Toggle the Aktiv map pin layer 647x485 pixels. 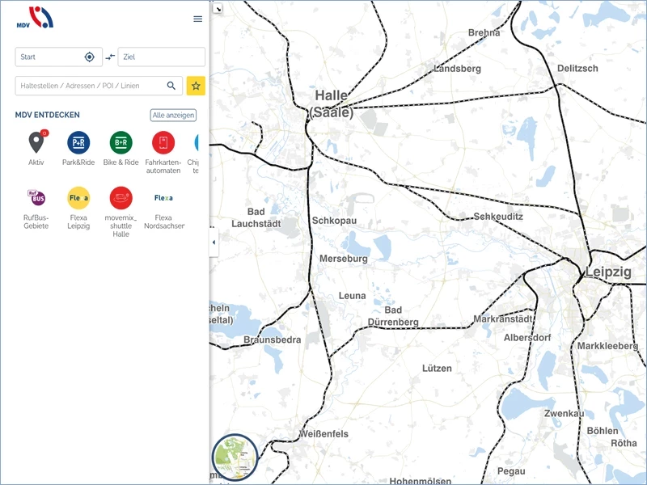[36, 143]
